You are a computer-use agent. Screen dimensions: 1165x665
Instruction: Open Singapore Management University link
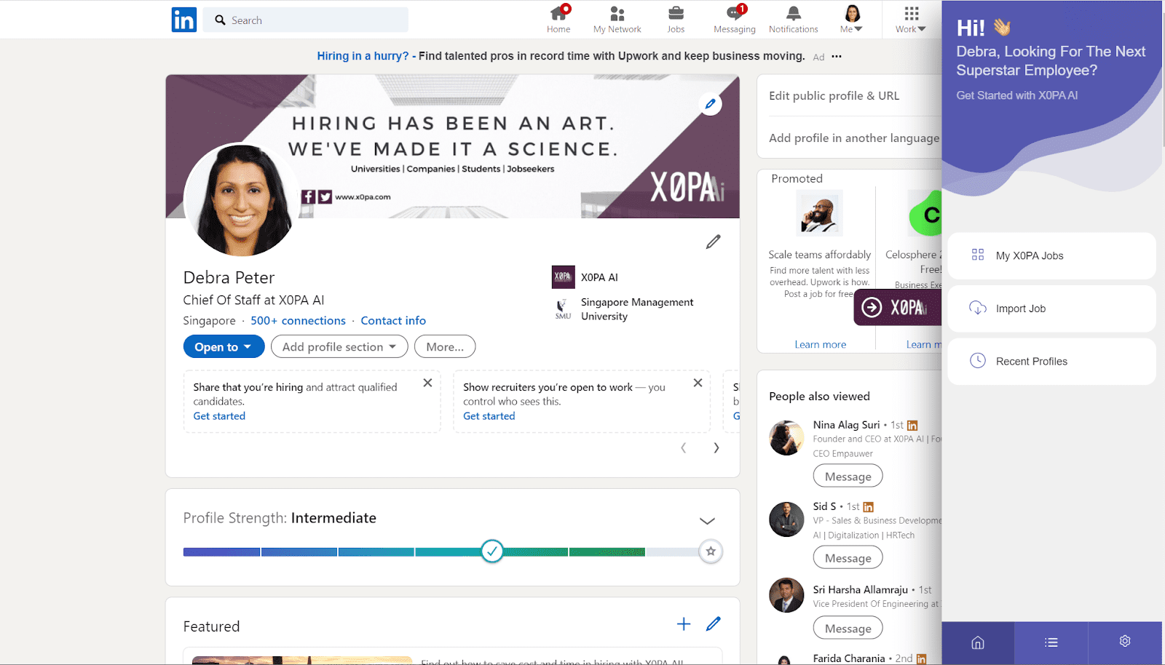(623, 309)
